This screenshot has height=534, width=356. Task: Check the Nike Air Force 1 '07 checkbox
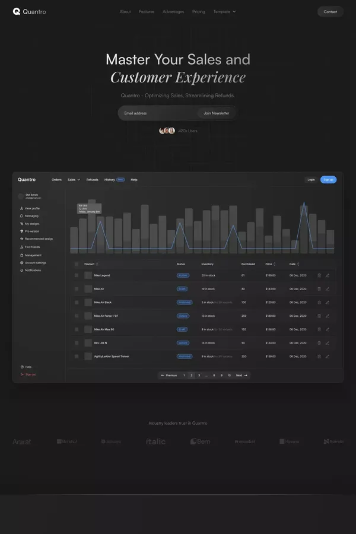[77, 316]
